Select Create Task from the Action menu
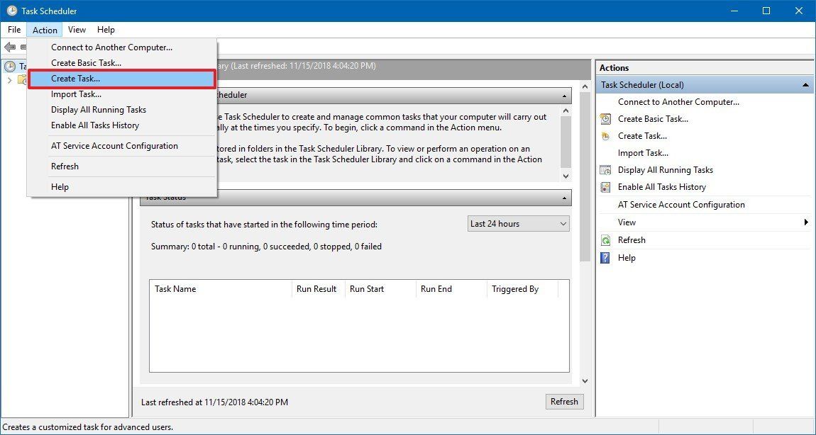The image size is (816, 435). coord(78,79)
